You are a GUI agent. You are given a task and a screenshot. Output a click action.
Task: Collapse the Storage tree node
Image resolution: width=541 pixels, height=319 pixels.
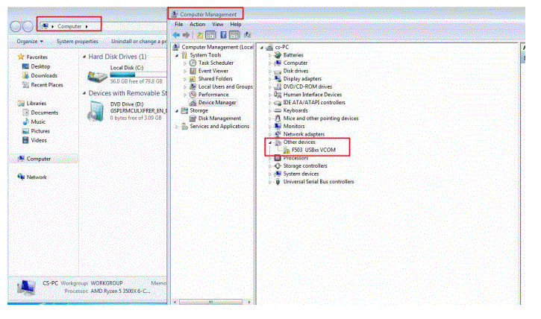click(x=177, y=111)
